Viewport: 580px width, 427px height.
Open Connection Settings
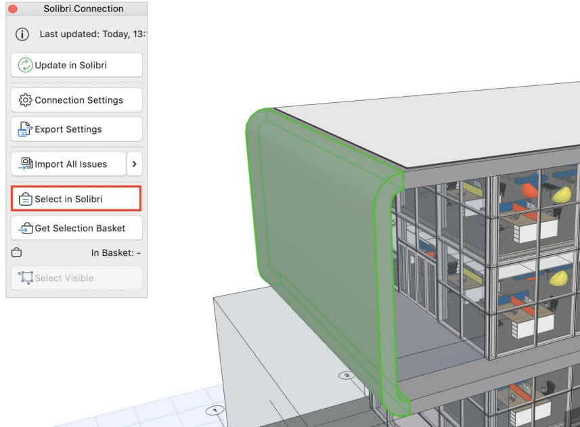coord(76,100)
